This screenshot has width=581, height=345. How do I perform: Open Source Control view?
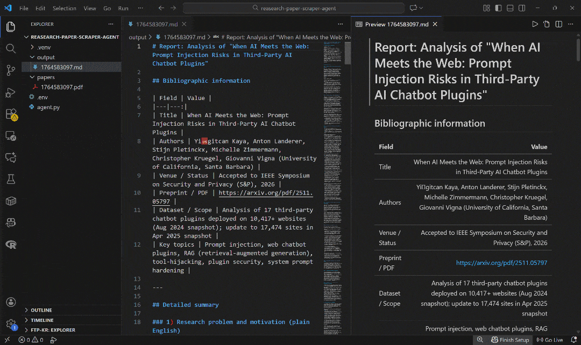pos(11,70)
